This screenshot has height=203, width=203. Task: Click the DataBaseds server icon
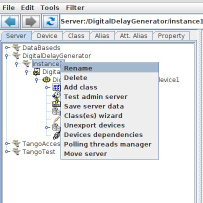(16, 47)
